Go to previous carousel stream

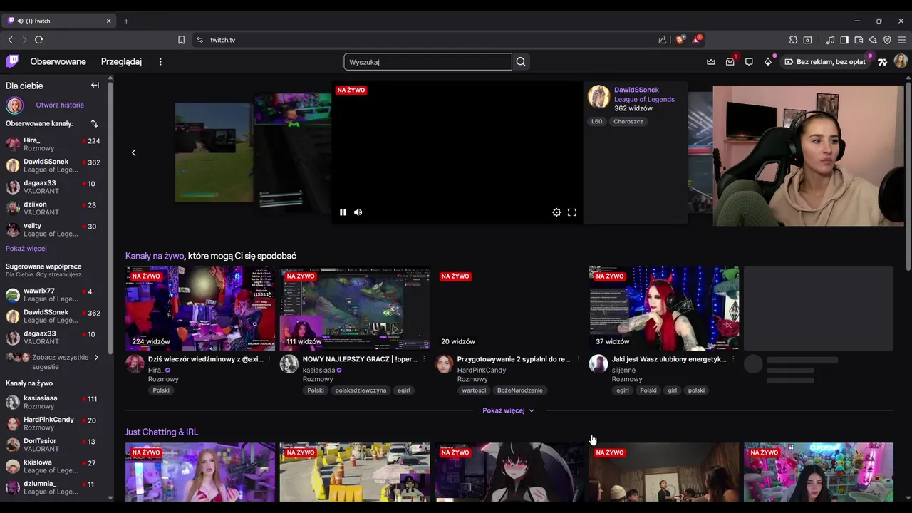click(x=133, y=152)
